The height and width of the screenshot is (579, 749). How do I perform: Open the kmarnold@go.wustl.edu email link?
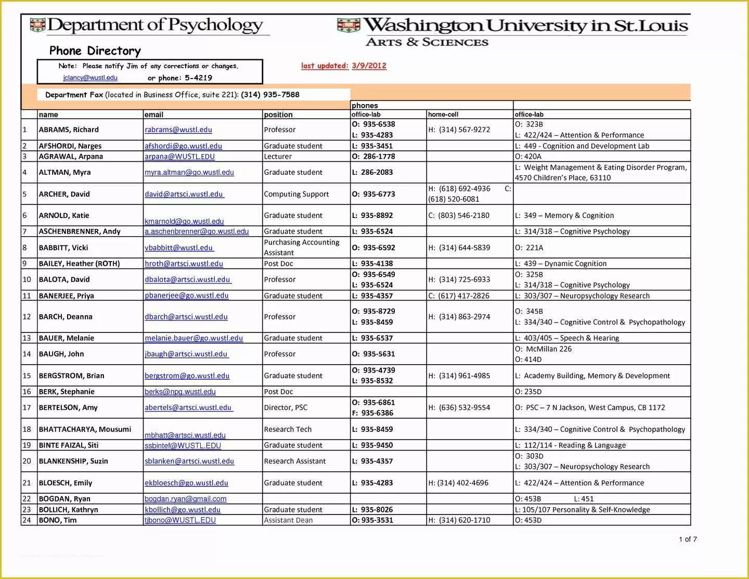[184, 221]
